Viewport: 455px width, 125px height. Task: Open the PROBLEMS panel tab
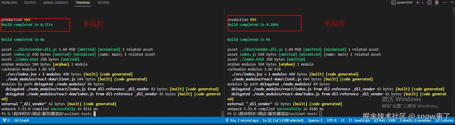[x=9, y=3]
